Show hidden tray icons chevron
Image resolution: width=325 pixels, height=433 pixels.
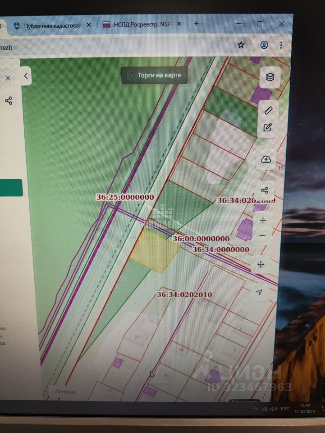coord(256,409)
